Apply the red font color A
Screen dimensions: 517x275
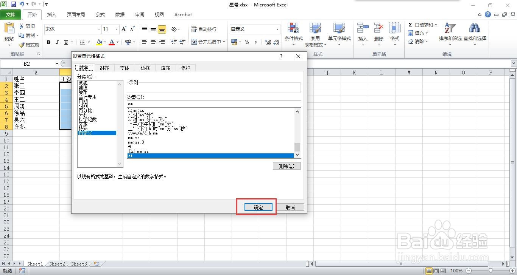point(112,42)
